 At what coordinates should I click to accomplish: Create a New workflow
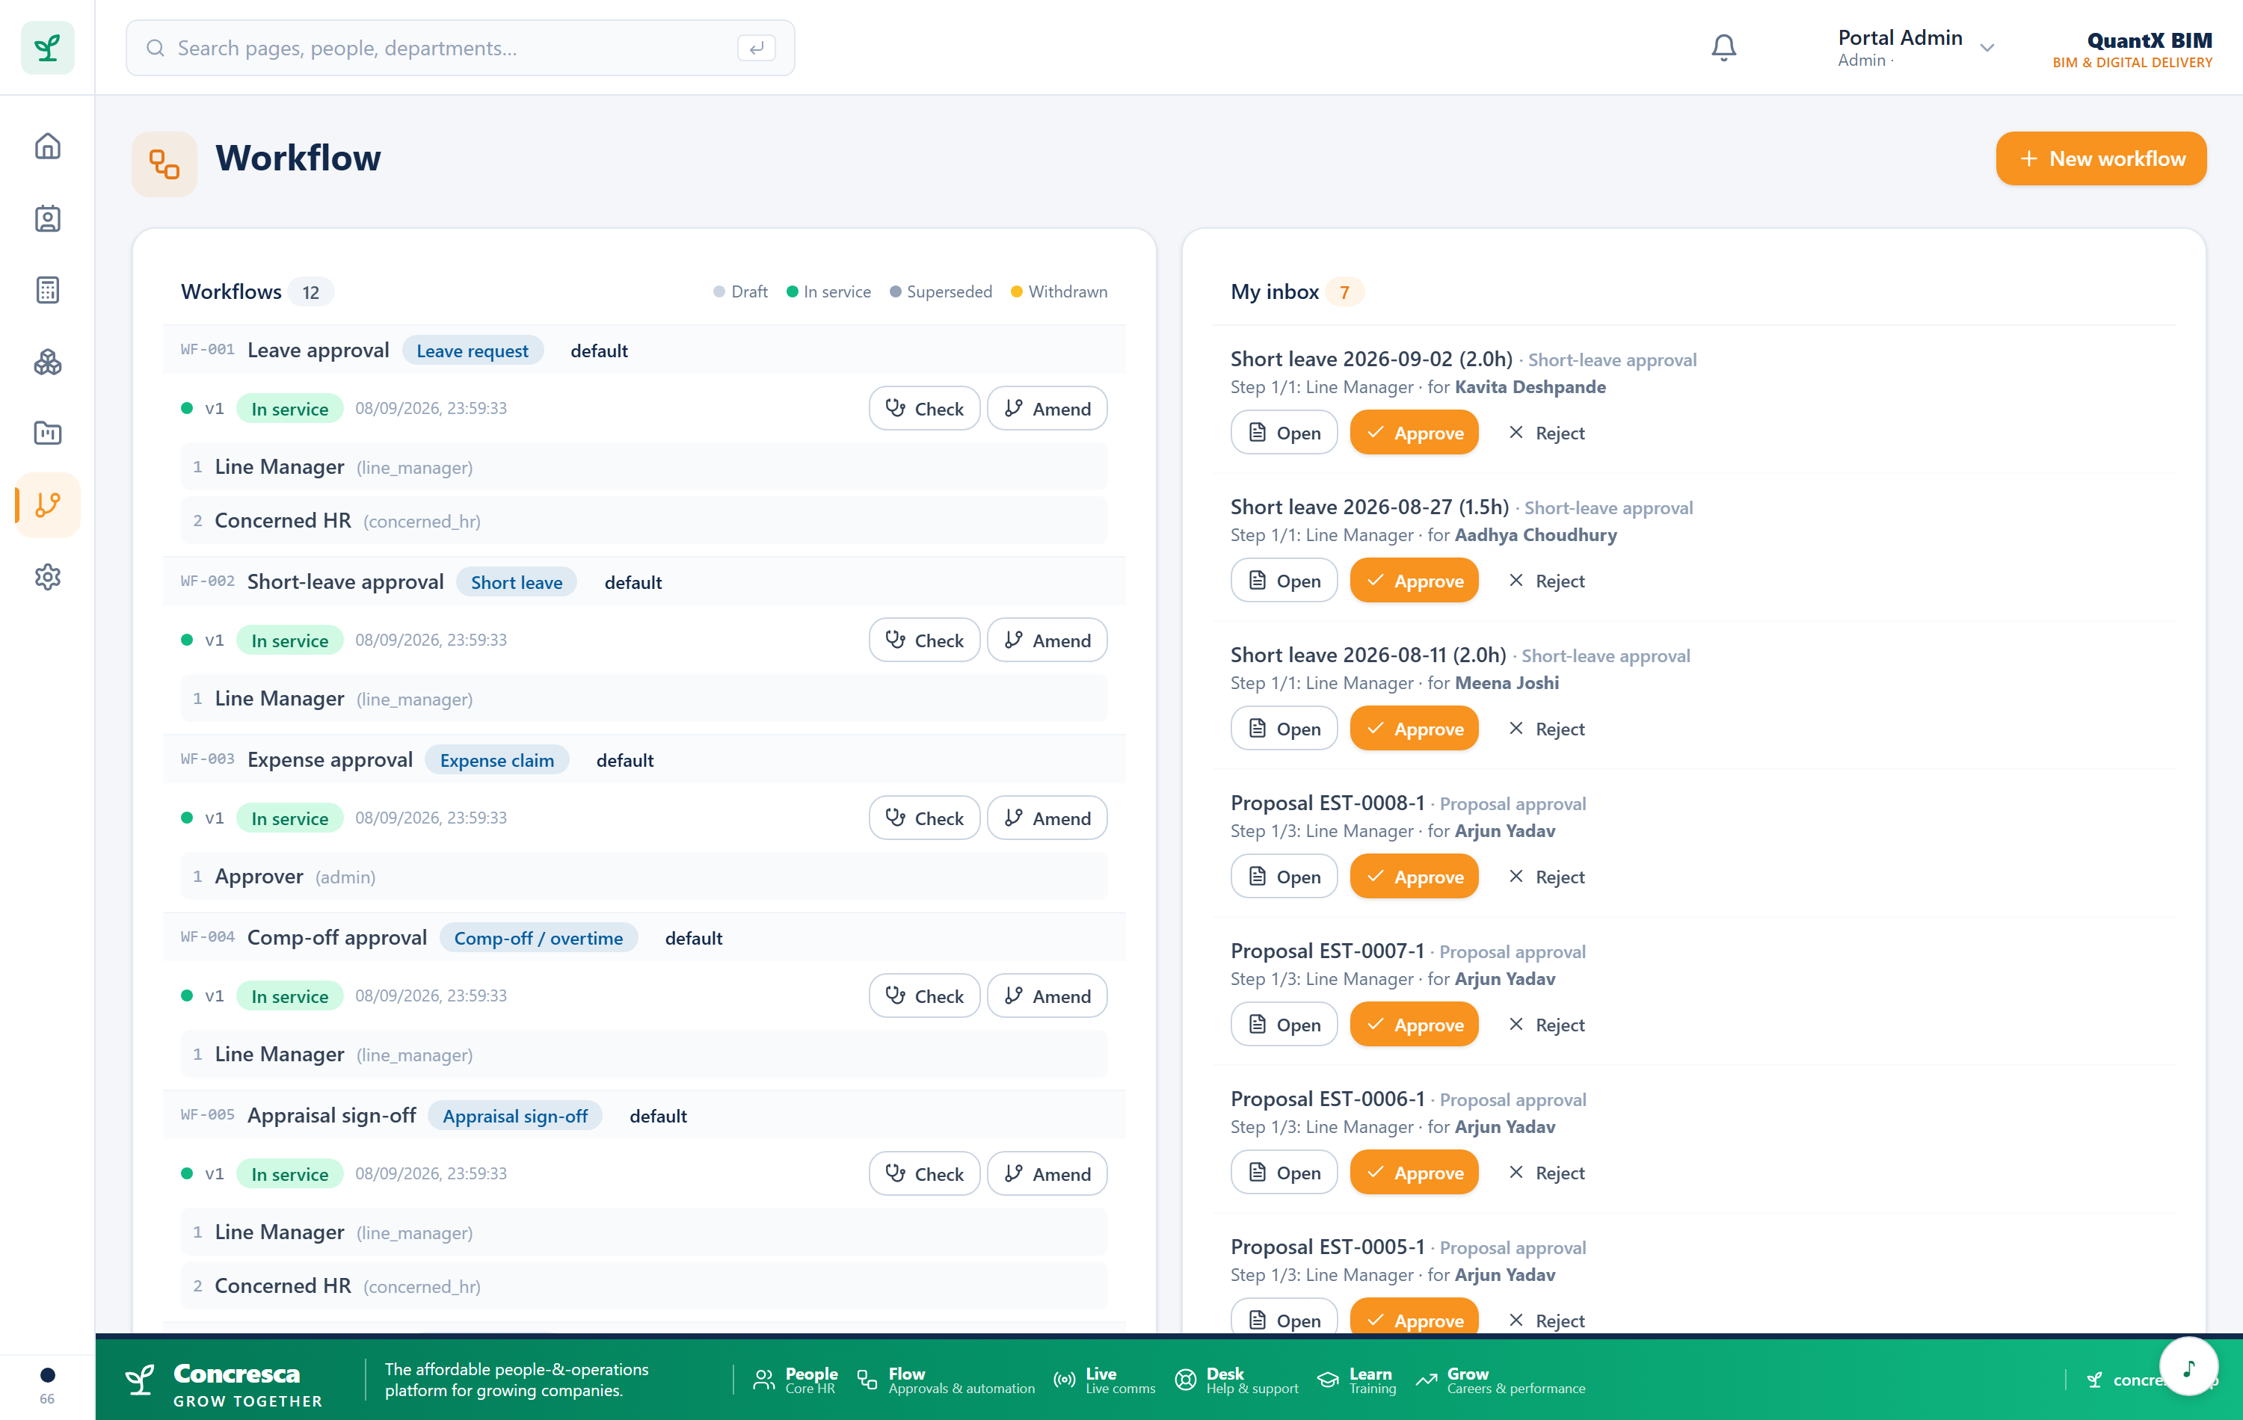(2100, 158)
